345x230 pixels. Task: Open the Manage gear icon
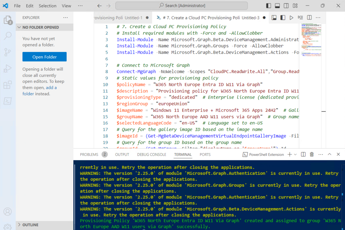coord(8,227)
